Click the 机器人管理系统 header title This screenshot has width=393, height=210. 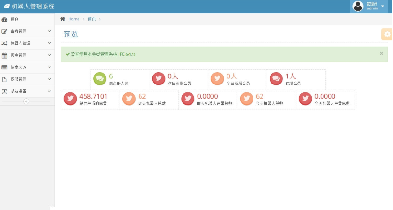[33, 6]
